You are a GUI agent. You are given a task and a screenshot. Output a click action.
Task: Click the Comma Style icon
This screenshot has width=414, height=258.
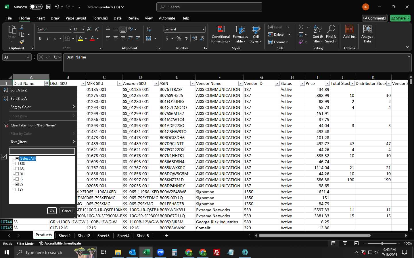click(x=186, y=38)
